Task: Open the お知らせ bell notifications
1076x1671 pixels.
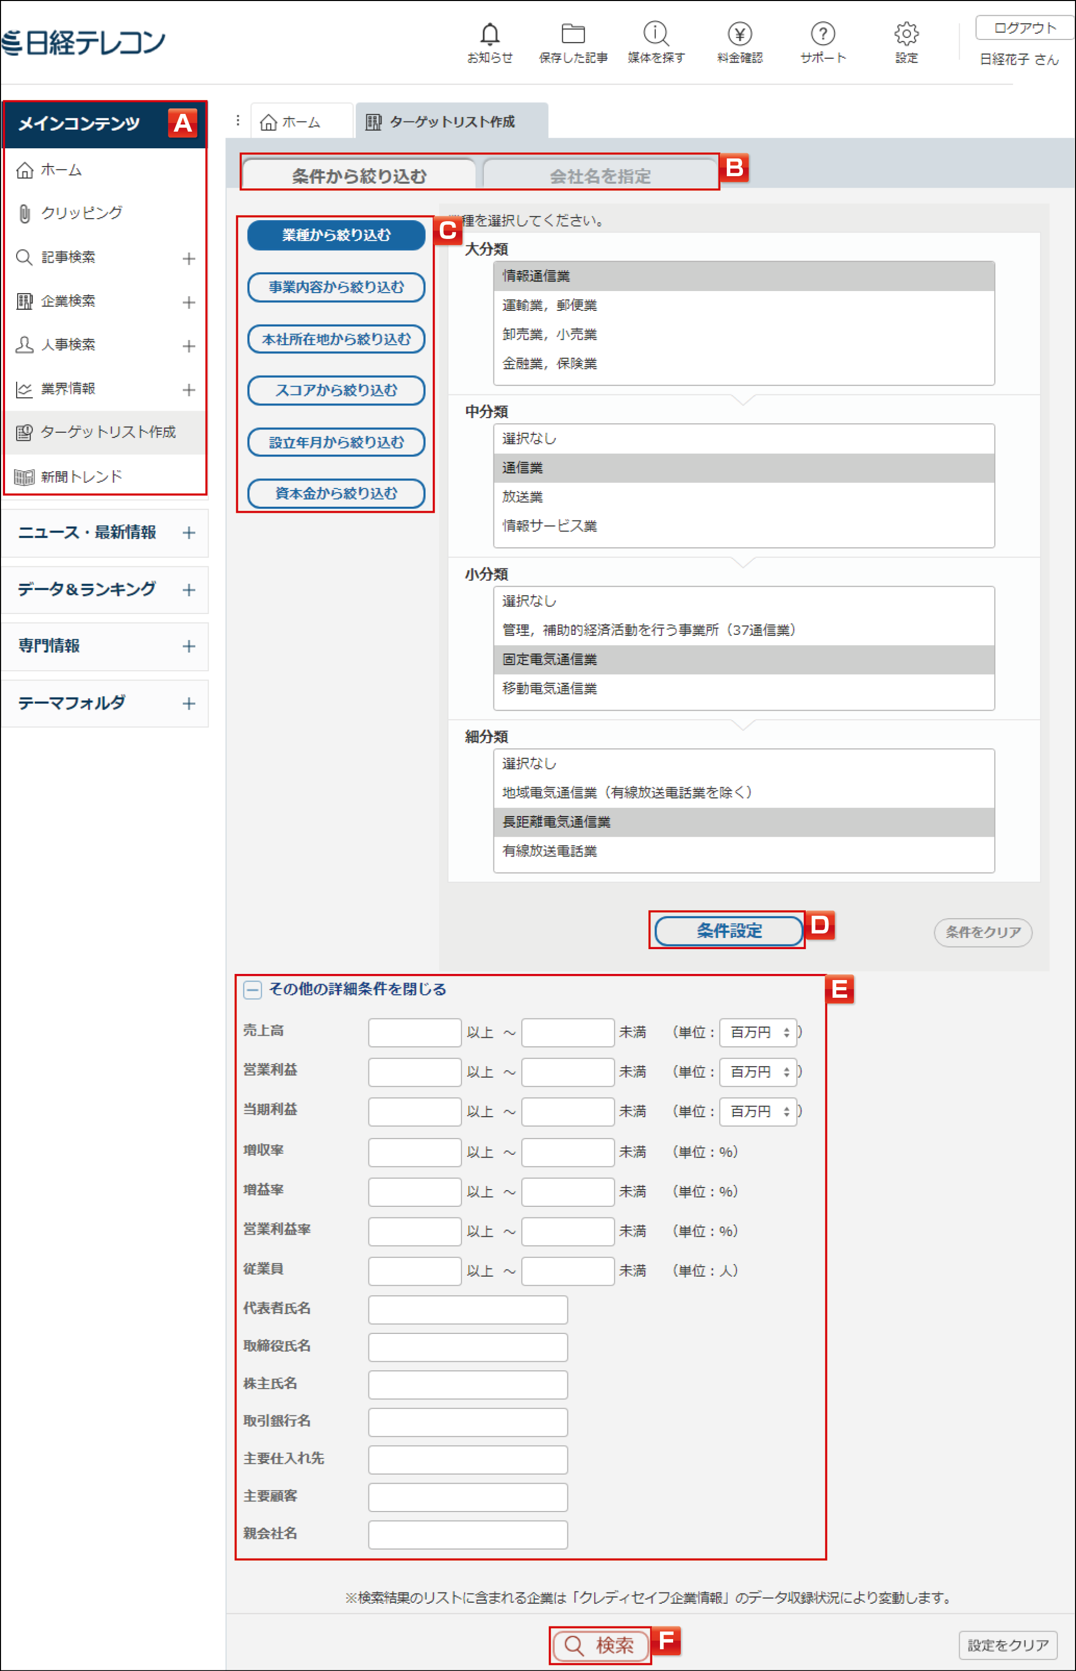Action: (490, 43)
